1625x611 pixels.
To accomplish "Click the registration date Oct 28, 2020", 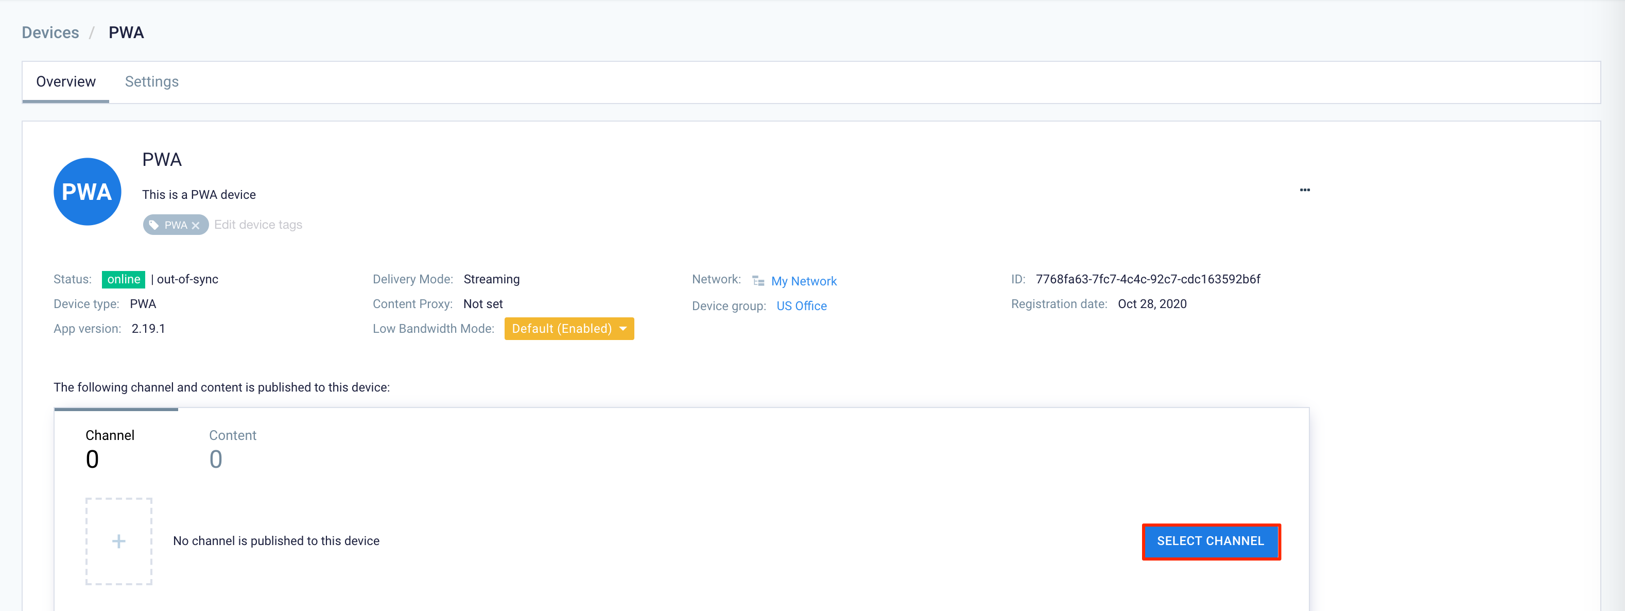I will (1152, 303).
